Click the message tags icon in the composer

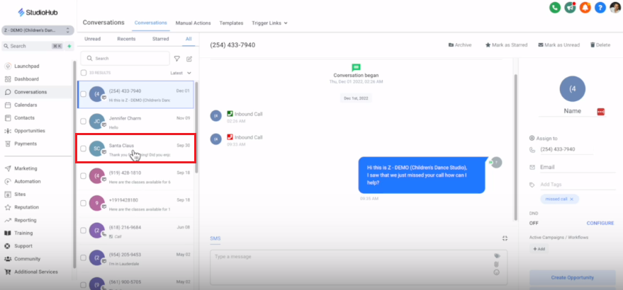(497, 256)
